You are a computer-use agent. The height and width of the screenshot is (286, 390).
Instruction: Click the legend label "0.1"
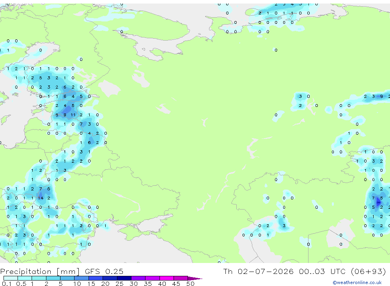(x=7, y=284)
